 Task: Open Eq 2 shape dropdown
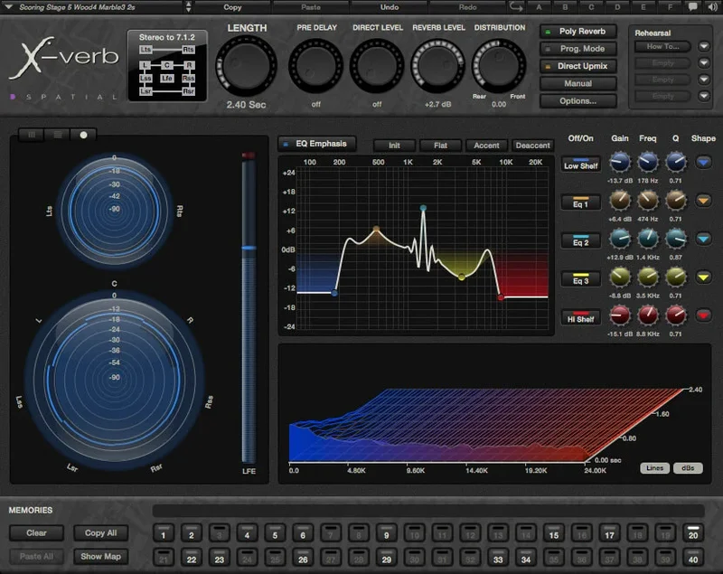pos(703,239)
